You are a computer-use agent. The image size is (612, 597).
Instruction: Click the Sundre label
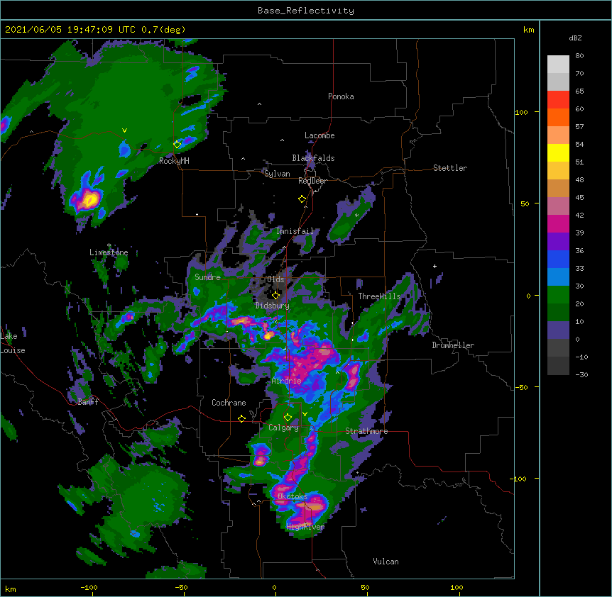207,277
